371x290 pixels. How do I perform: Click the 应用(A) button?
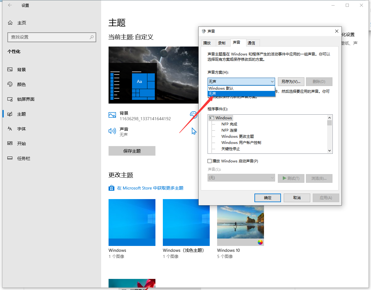point(326,198)
